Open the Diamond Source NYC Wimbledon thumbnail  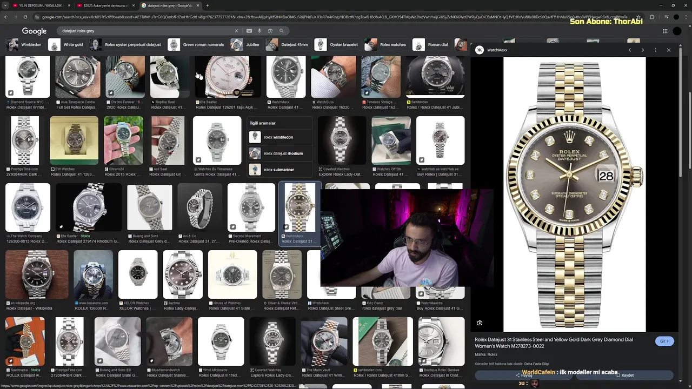[28, 77]
